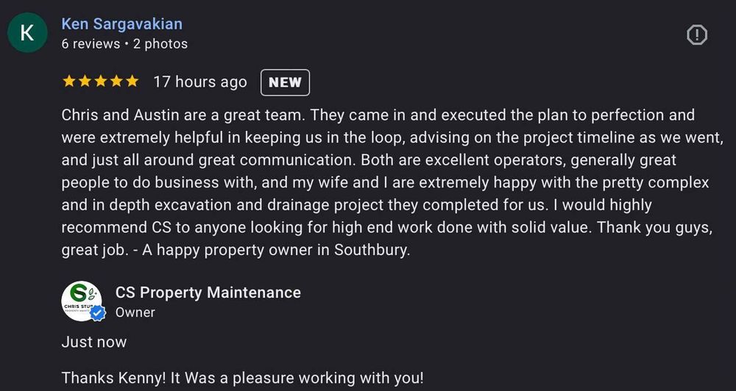Open Ken Sargavakian's profile name link
736x391 pixels.
coord(121,24)
